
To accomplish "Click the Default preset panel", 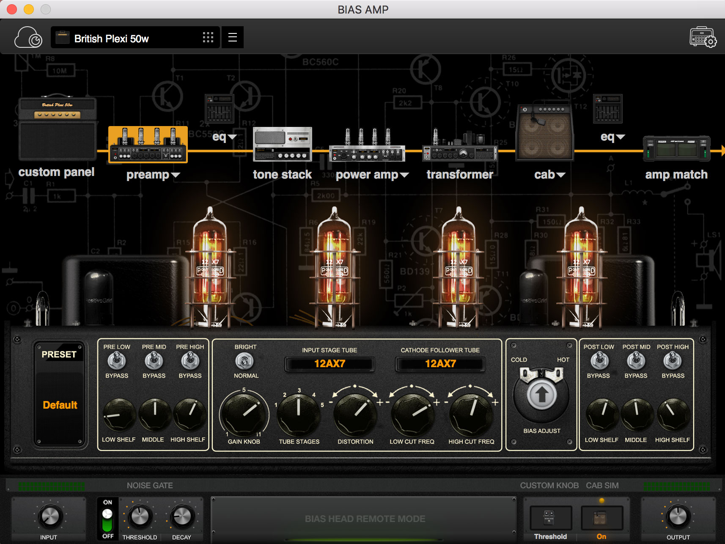I will [x=60, y=405].
